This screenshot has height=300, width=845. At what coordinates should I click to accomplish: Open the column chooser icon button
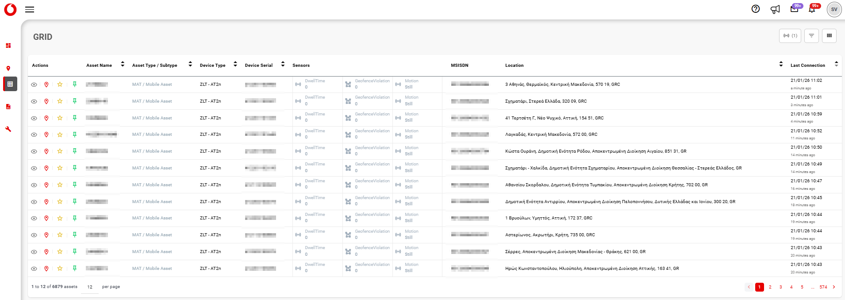click(x=829, y=36)
